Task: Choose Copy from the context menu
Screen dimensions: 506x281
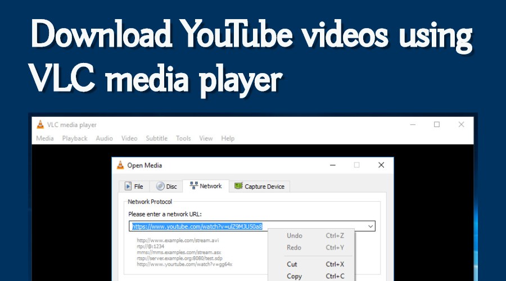Action: pos(294,276)
